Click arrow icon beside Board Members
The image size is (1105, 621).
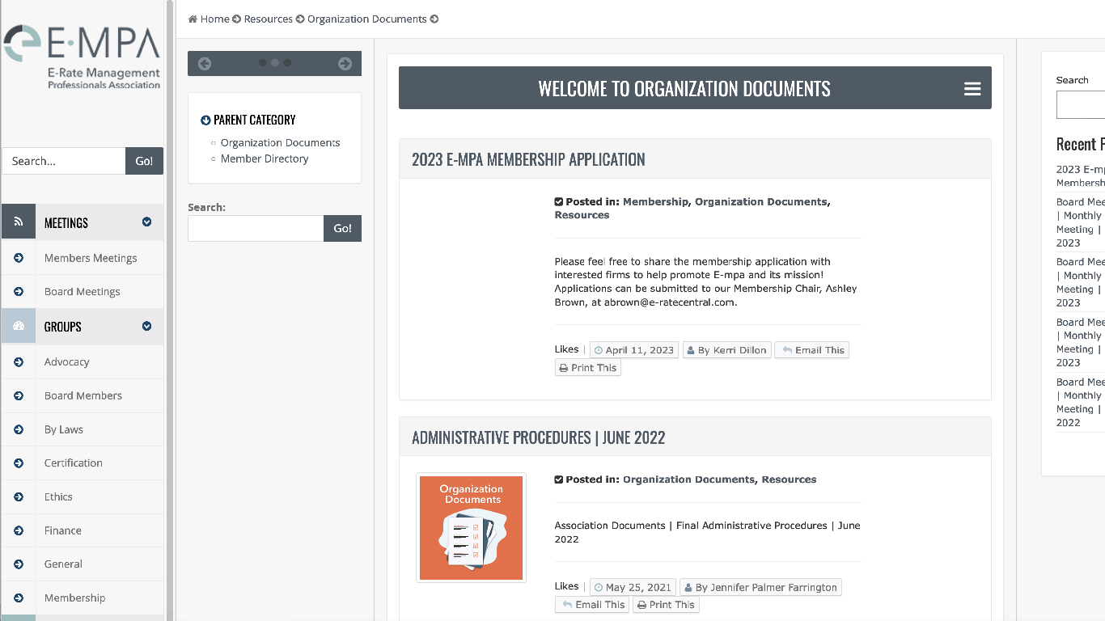coord(19,395)
